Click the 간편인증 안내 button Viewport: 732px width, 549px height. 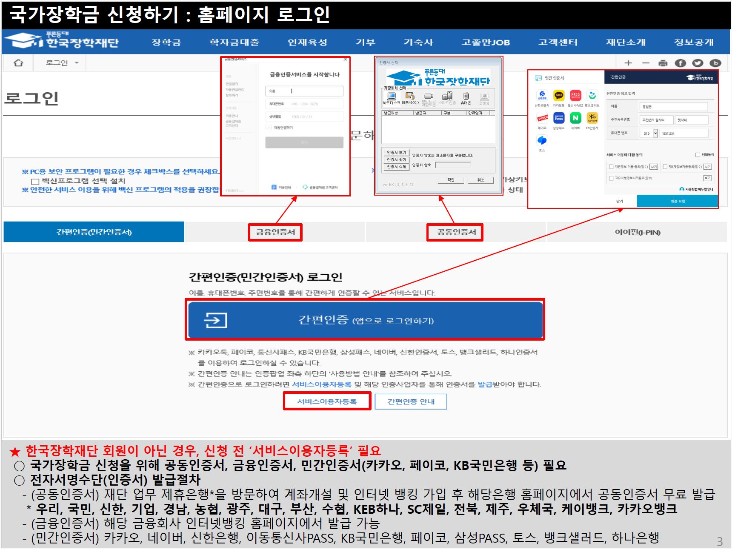pyautogui.click(x=411, y=401)
